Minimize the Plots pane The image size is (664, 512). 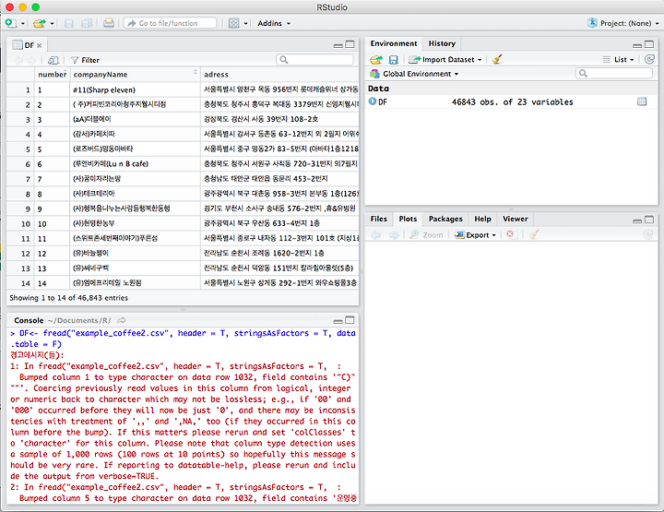(x=637, y=220)
